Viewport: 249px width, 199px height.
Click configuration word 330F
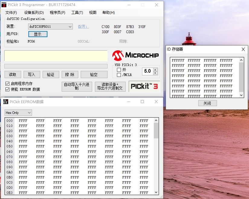[x=105, y=32]
